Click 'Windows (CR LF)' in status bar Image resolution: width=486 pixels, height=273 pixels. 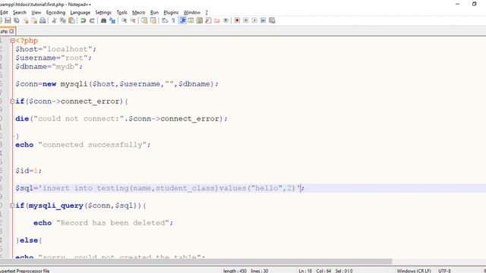pos(414,271)
